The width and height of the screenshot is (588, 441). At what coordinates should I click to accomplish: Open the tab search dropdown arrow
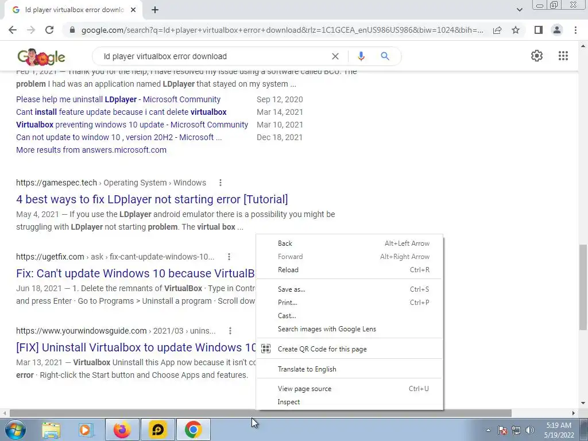519,10
